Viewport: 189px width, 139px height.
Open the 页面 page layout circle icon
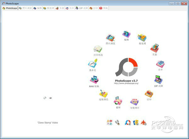[155, 48]
